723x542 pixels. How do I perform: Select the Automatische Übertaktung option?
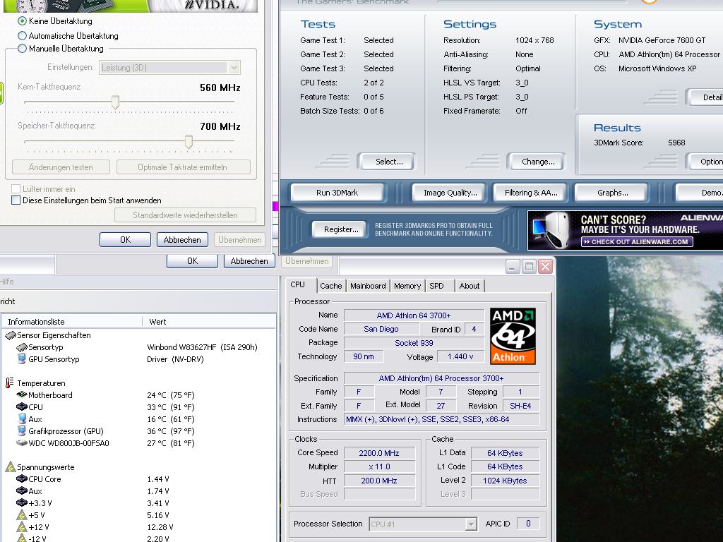(22, 36)
